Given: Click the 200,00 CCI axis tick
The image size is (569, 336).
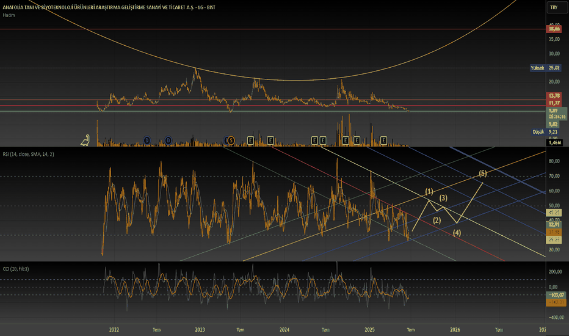Looking at the screenshot, I should [x=555, y=272].
